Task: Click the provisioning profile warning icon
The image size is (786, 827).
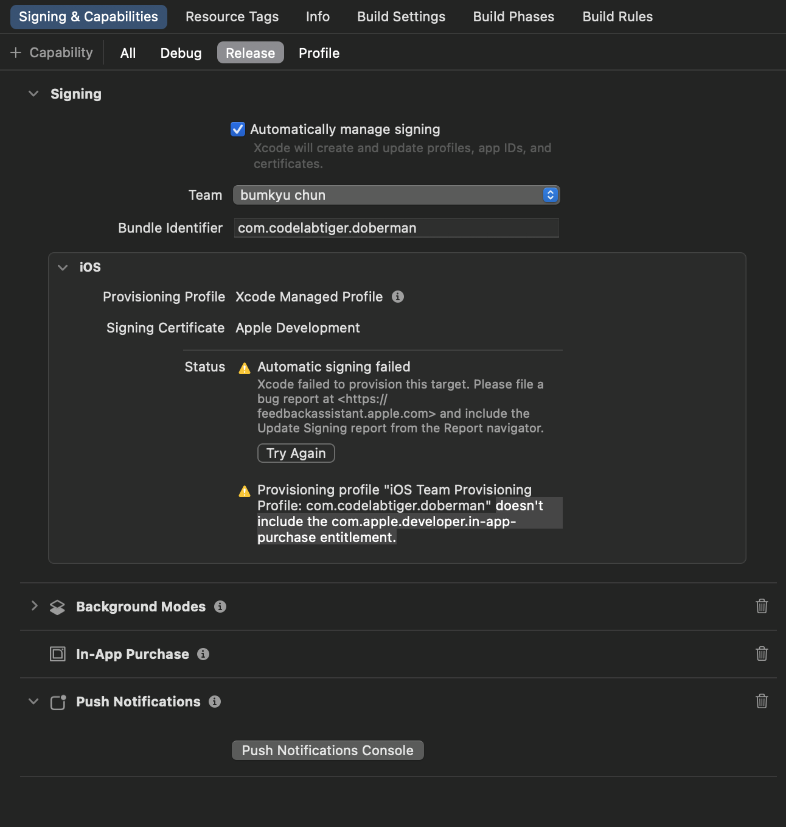Action: click(x=245, y=491)
